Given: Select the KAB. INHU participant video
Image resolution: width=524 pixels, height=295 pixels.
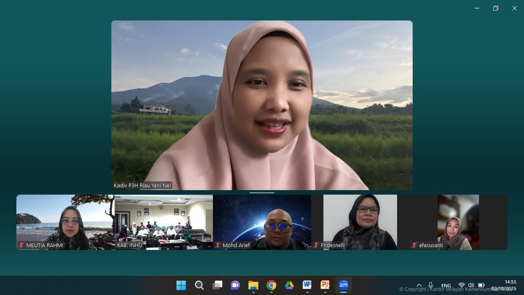Looking at the screenshot, I should click(x=164, y=222).
